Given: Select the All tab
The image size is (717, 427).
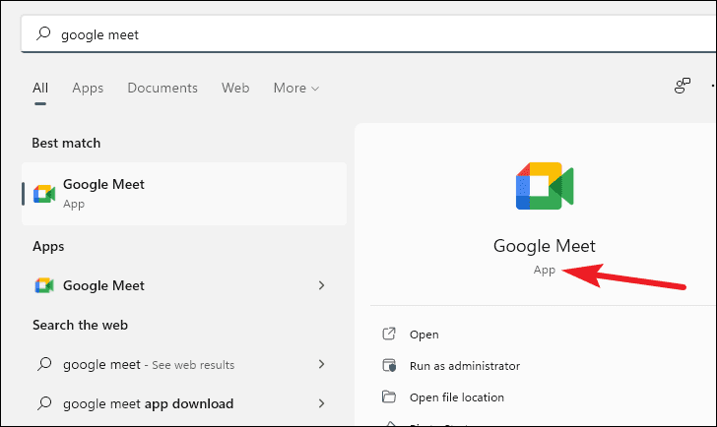Looking at the screenshot, I should (40, 88).
